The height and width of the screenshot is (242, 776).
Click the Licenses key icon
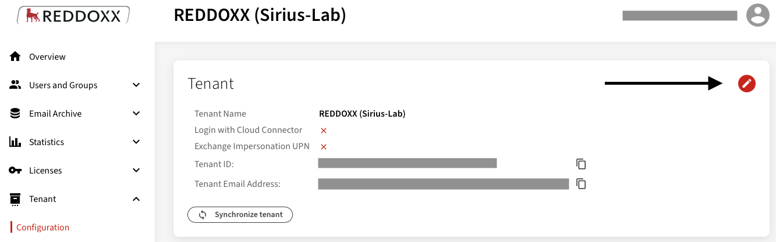(x=15, y=170)
